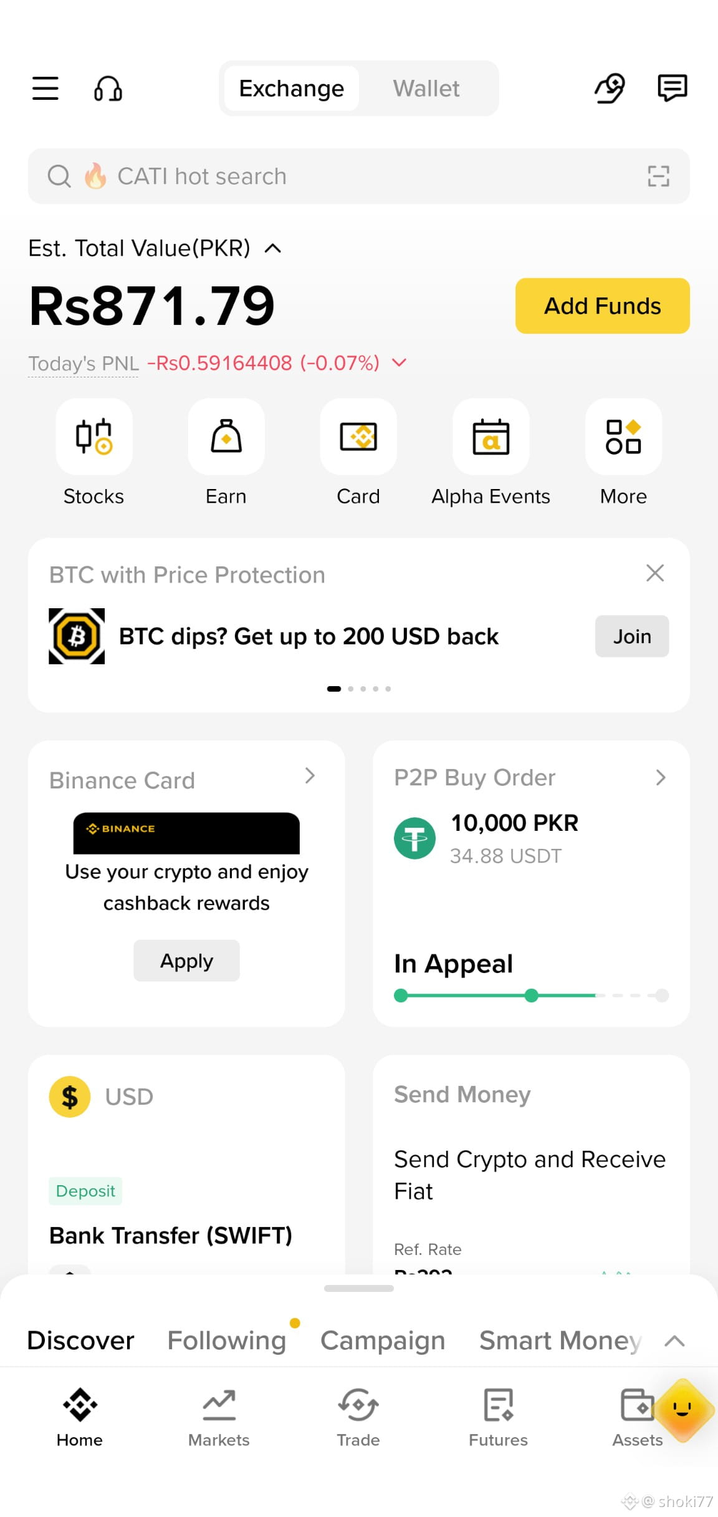Select the Exchange toggle option
718x1517 pixels.
point(292,89)
